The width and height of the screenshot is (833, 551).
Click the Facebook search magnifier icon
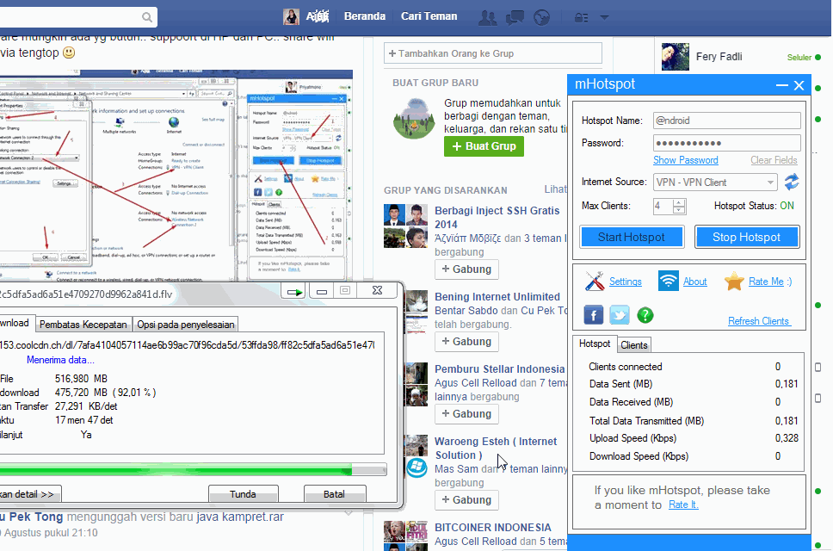point(147,17)
